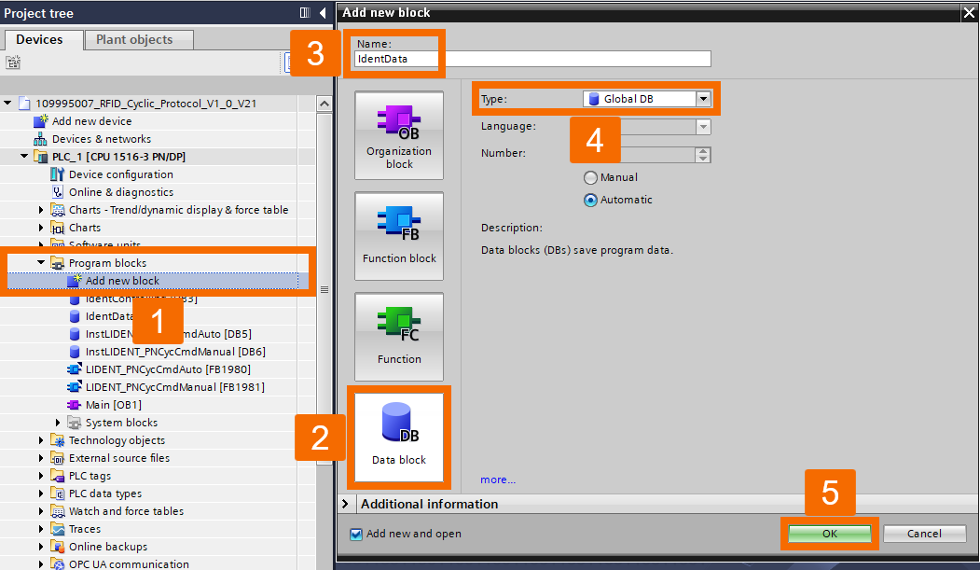The image size is (980, 570).
Task: Click the LIDENT_PNCycCmdAuto FB1980 block icon
Action: tap(75, 369)
